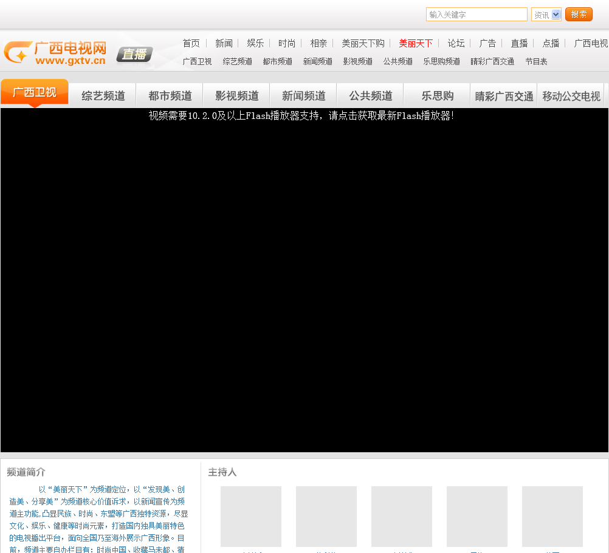Click the 乐思购频道 sub-navigation link
The width and height of the screenshot is (609, 553).
click(442, 62)
